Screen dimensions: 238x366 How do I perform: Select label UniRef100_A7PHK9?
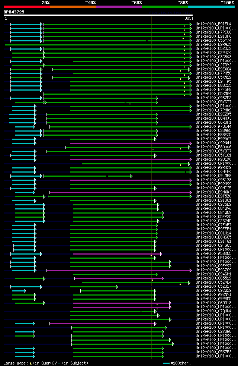(x=213, y=110)
